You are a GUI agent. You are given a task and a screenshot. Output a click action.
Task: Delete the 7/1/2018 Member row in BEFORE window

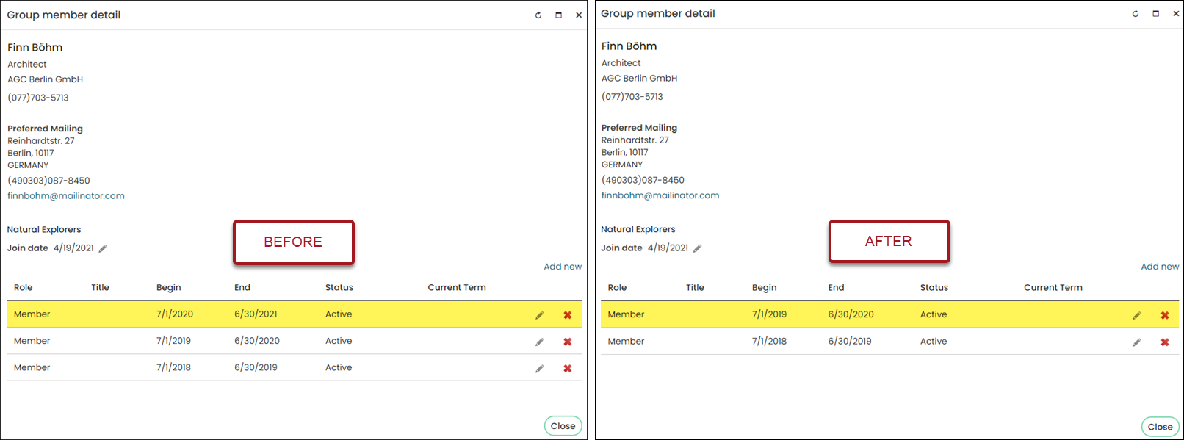[568, 368]
